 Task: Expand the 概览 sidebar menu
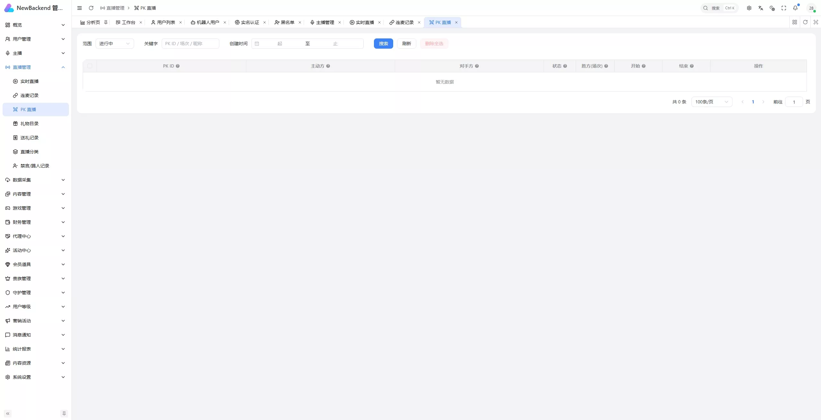click(x=35, y=25)
